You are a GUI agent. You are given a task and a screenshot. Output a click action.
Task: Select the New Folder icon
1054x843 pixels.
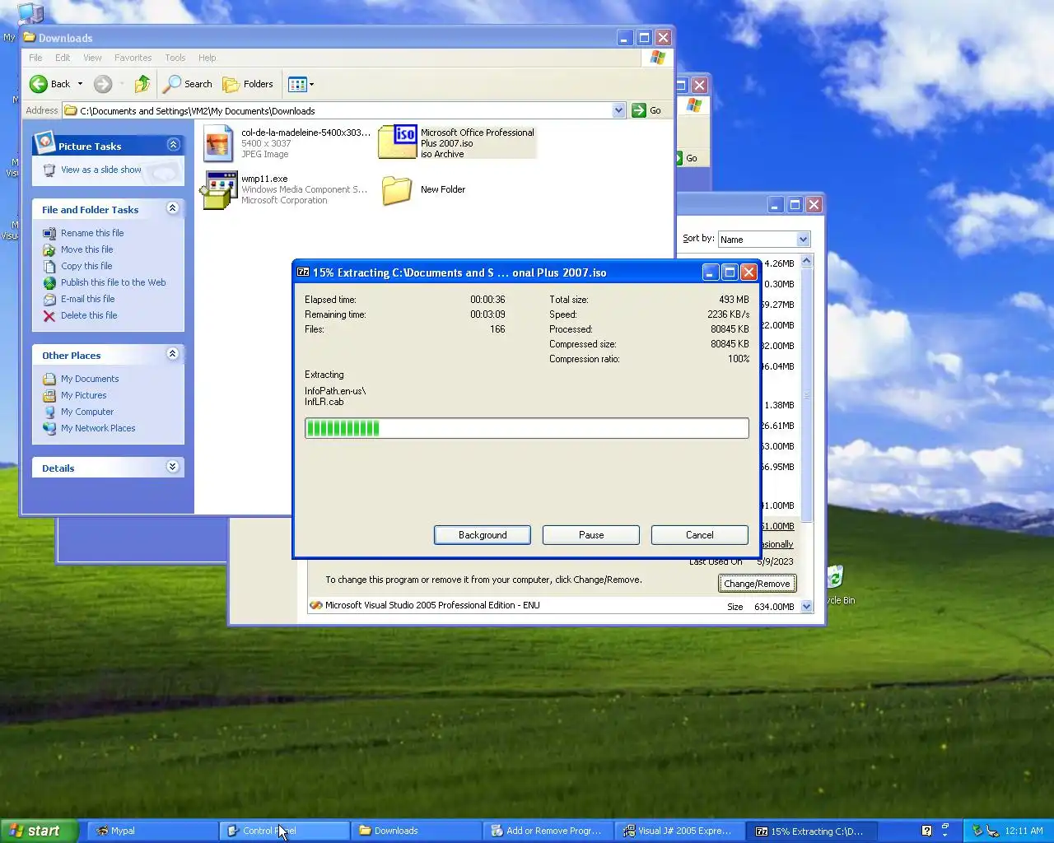click(x=397, y=190)
